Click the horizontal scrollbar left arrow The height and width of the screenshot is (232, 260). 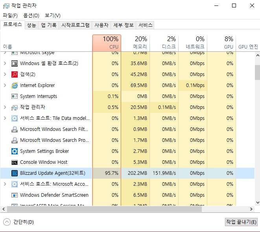tap(4, 209)
